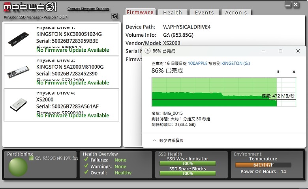Screen dimensions: 308x189
Task: Close Kingston SSD Manager window
Action: pos(295,5)
